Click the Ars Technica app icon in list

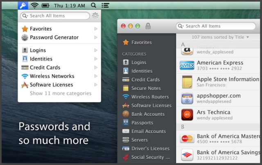[187, 115]
